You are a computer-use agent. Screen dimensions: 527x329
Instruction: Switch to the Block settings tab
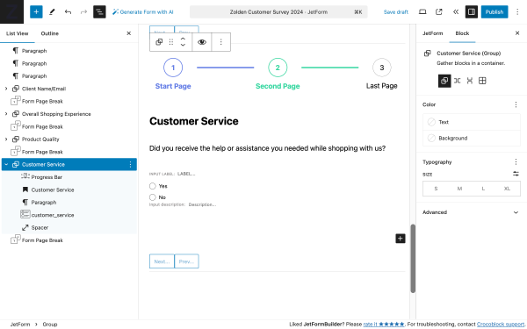coord(462,33)
